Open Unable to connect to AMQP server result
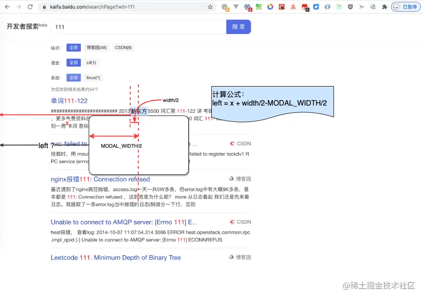The image size is (424, 299). point(124,222)
